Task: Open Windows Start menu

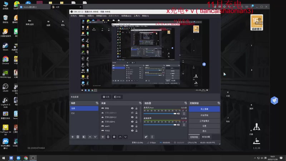Action: tap(4, 158)
